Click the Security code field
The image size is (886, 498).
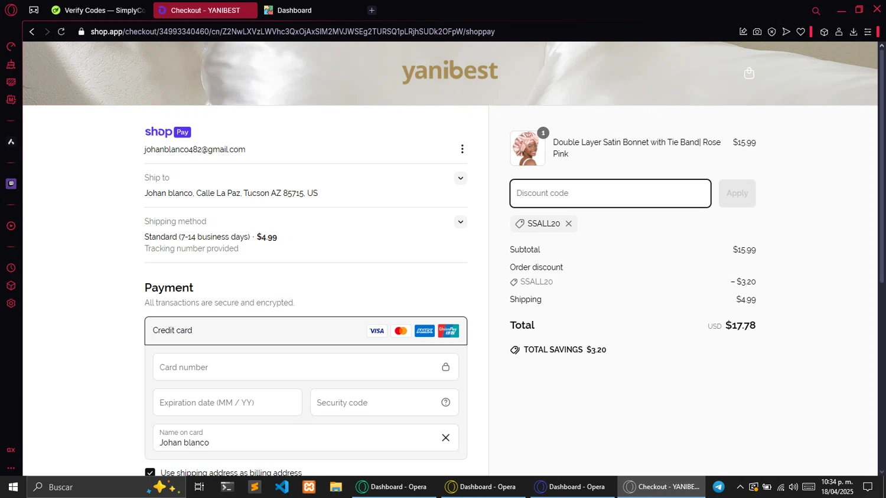click(x=384, y=402)
